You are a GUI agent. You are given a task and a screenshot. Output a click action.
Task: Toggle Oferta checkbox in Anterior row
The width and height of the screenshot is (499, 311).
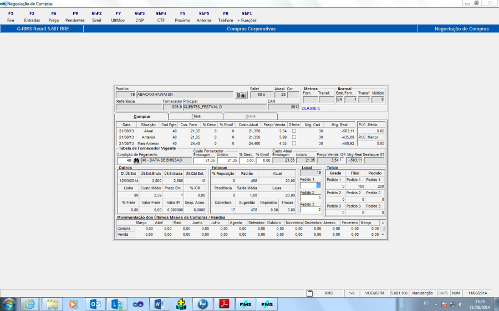[x=294, y=137]
